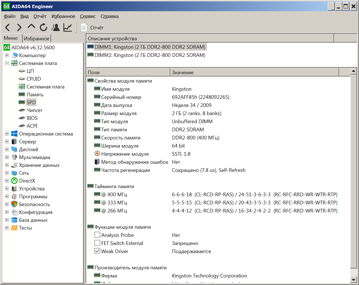This screenshot has height=285, width=359.
Task: Click the Значение column header
Action: [254, 72]
